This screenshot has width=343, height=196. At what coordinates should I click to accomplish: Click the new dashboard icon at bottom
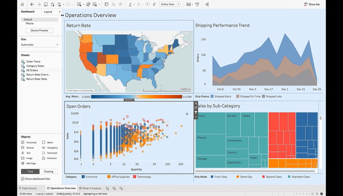pos(114,188)
